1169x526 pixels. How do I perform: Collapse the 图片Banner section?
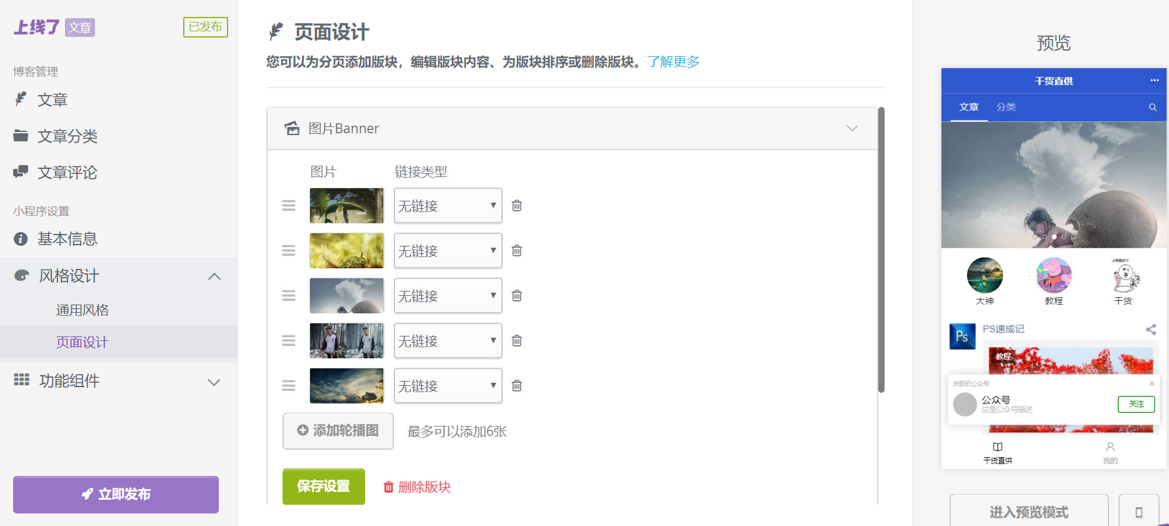pos(851,128)
